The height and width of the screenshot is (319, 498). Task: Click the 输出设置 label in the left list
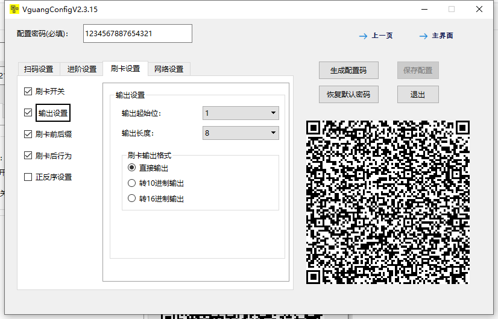[53, 113]
